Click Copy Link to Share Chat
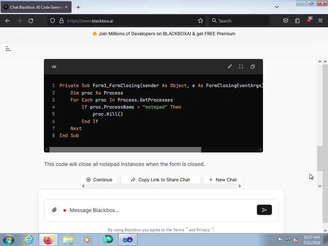Image resolution: width=328 pixels, height=246 pixels. point(160,180)
